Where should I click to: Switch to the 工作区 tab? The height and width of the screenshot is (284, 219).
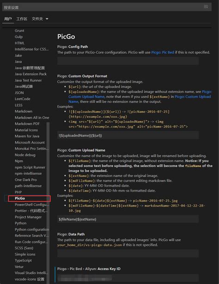22,19
